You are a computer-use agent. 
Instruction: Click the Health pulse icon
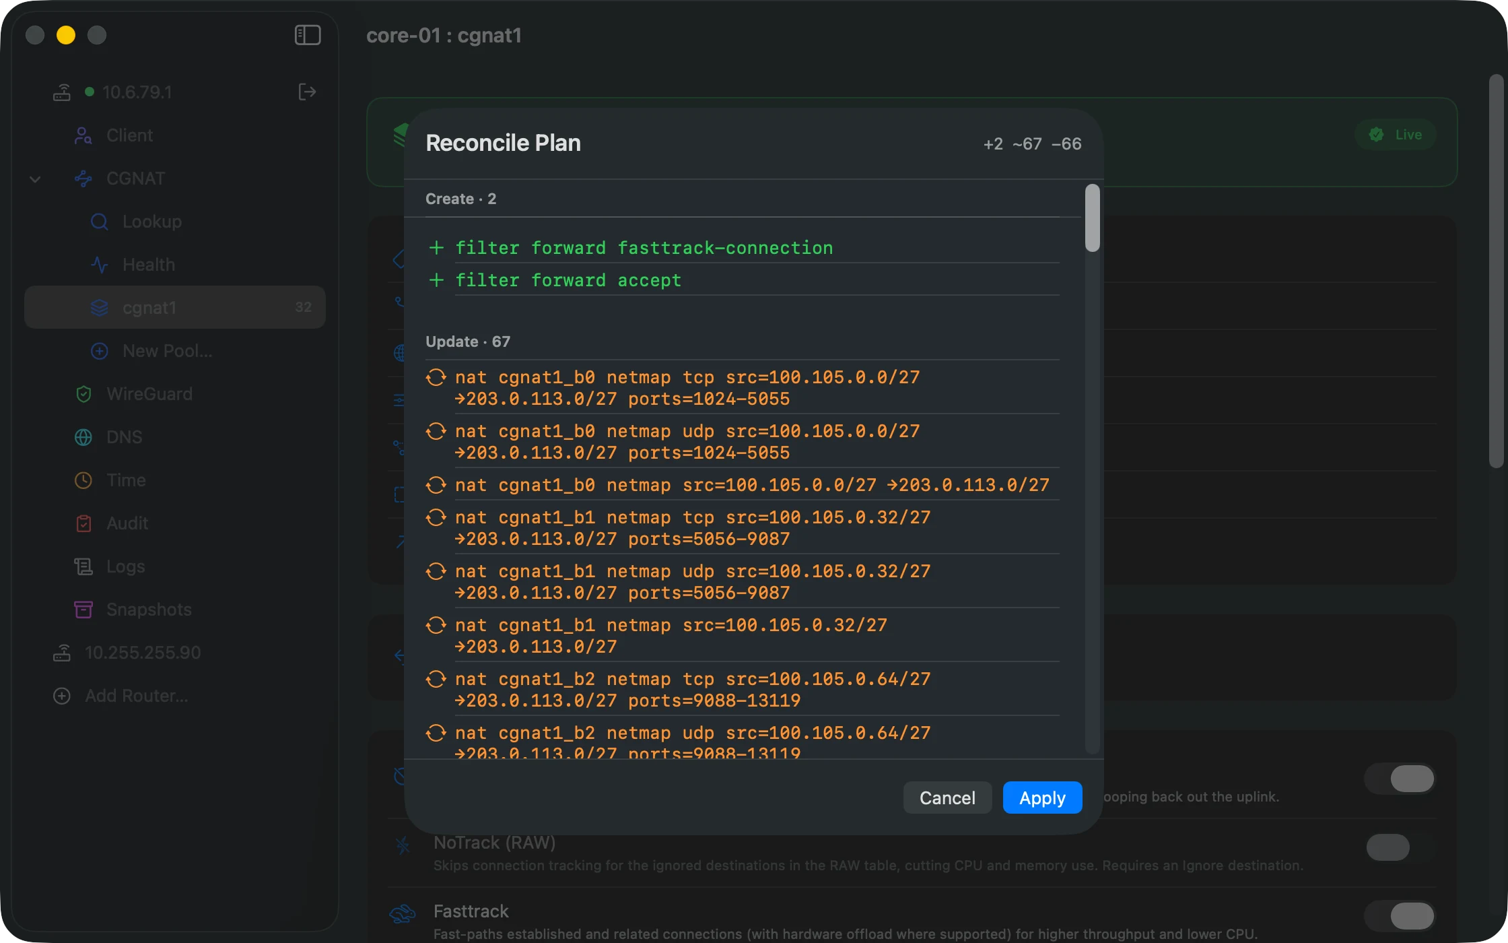click(x=100, y=265)
